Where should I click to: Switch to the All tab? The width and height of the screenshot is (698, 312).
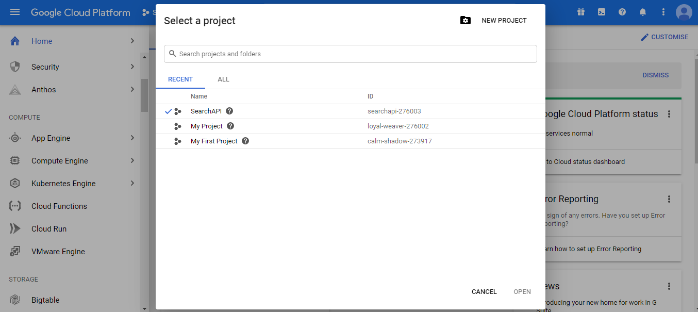(223, 79)
